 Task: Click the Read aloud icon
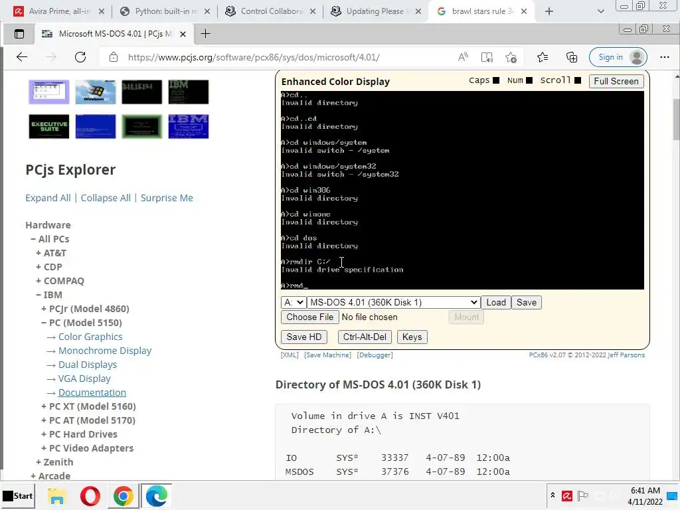point(463,57)
